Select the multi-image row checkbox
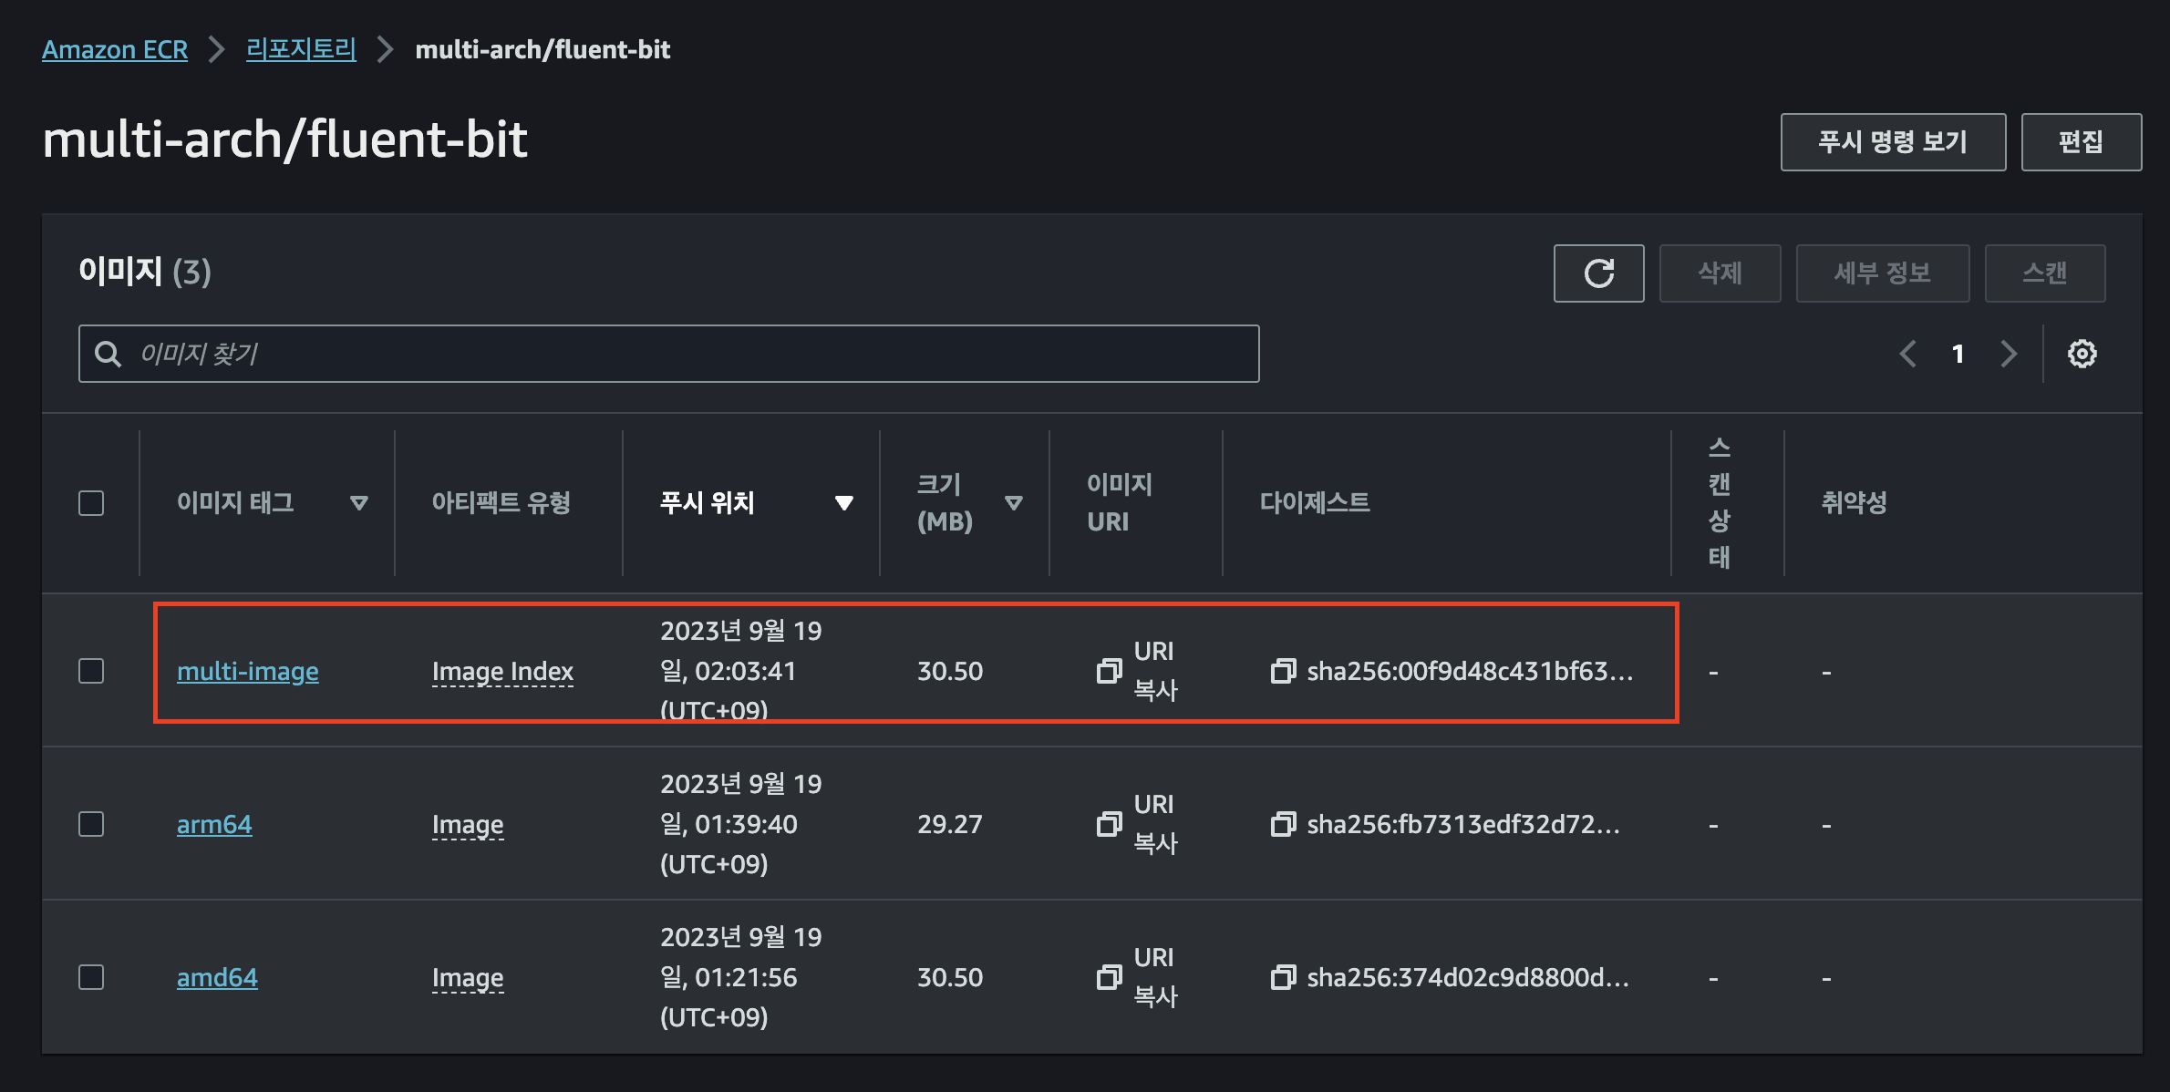The image size is (2170, 1092). (91, 671)
